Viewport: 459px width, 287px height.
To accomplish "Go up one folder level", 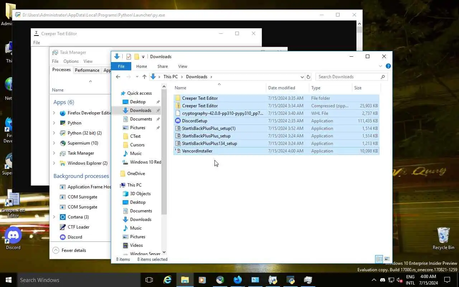I will coord(144,77).
